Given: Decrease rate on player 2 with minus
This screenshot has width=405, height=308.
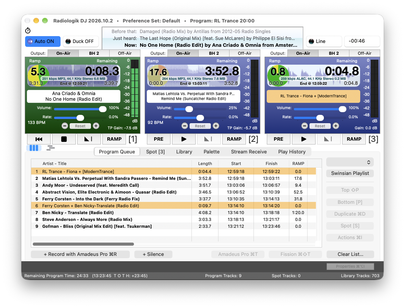Looking at the screenshot, I should coord(185,126).
